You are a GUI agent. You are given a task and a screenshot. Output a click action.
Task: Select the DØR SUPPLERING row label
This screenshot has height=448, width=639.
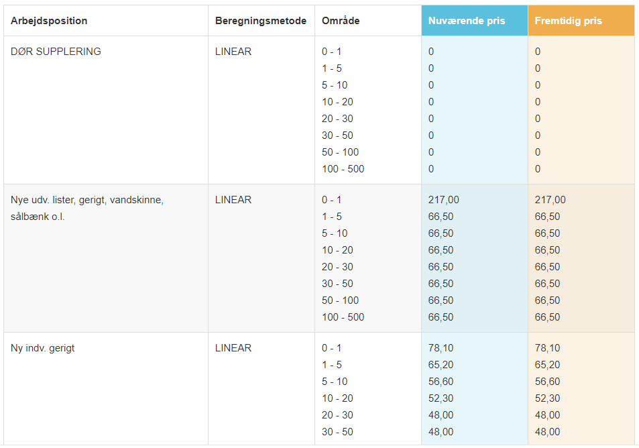pyautogui.click(x=56, y=52)
